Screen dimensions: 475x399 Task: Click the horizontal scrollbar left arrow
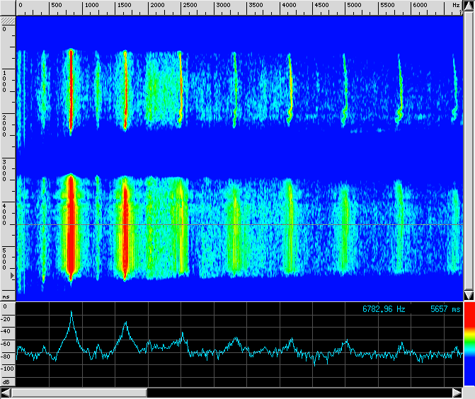[6, 393]
